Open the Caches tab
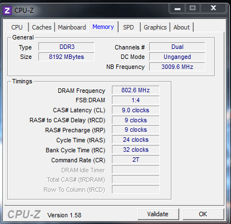Viewport: 231px width, 224px height. [42, 27]
